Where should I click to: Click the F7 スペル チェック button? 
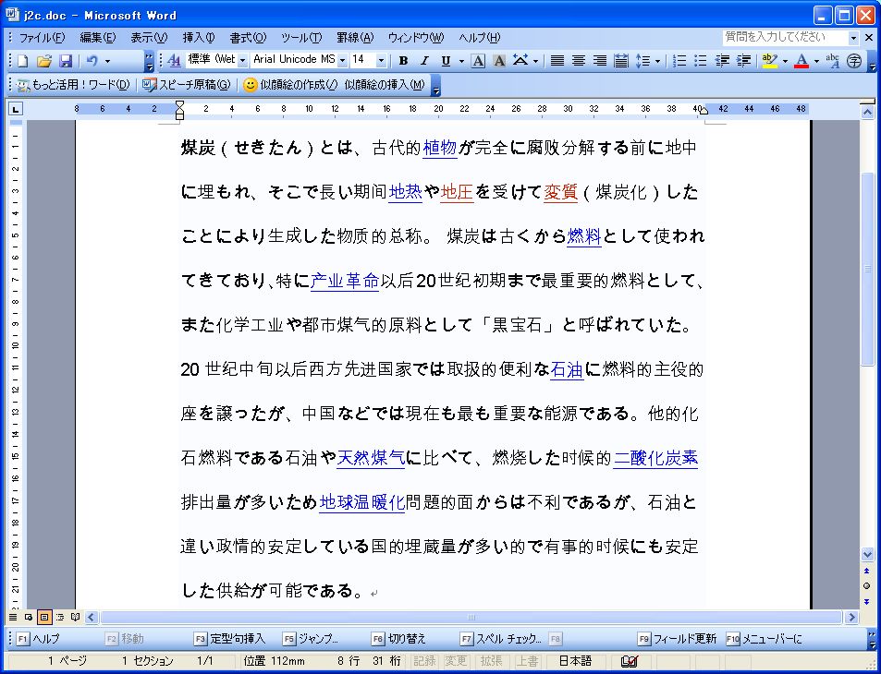[501, 639]
